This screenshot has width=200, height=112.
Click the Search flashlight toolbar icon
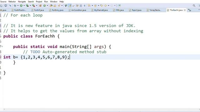point(59,6)
